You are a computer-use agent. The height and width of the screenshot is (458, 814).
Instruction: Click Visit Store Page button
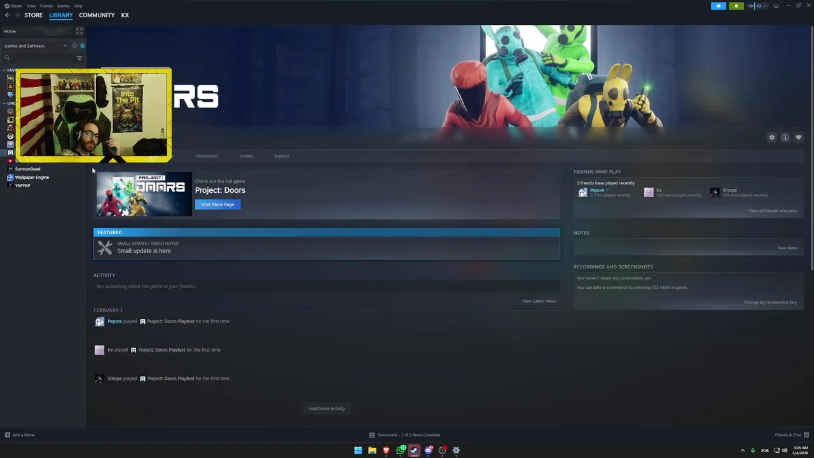pyautogui.click(x=218, y=204)
